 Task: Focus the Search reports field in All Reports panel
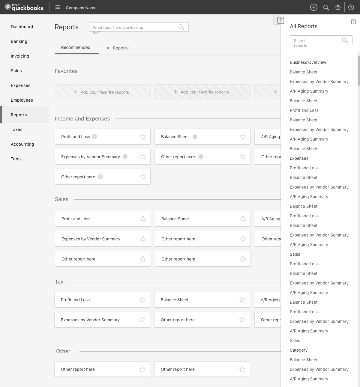tap(321, 40)
